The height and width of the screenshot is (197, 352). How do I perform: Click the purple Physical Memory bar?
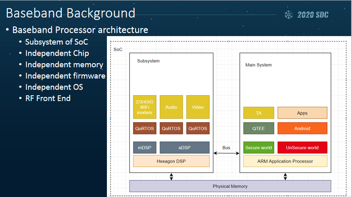point(230,186)
